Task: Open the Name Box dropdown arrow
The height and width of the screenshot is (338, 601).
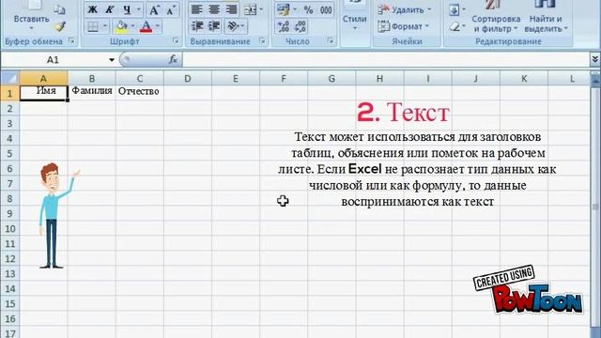Action: pyautogui.click(x=112, y=60)
